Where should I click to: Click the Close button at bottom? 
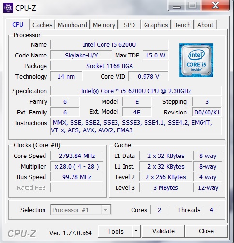(x=206, y=231)
